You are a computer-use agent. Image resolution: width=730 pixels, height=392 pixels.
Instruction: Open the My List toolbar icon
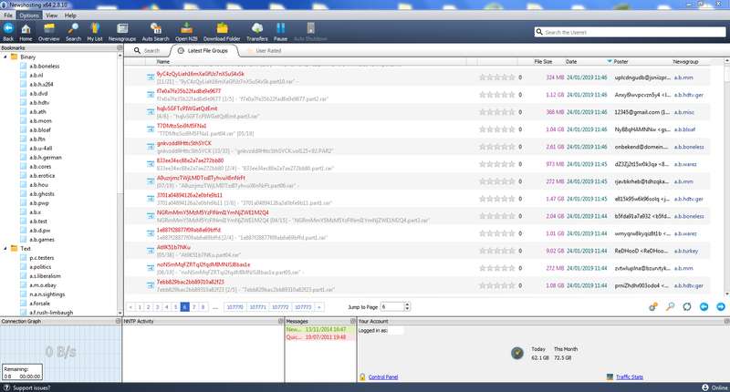[95, 31]
